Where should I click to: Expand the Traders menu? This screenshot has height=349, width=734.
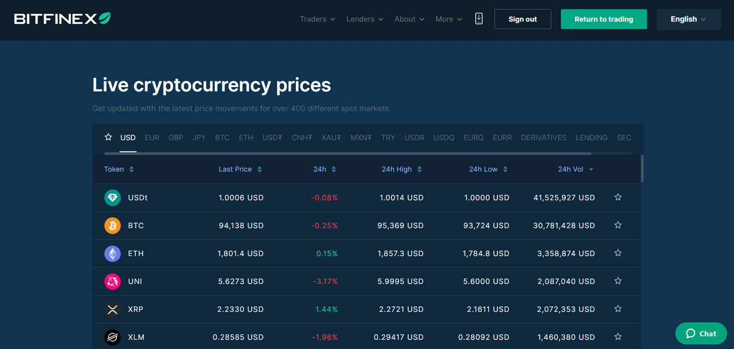[x=317, y=19]
